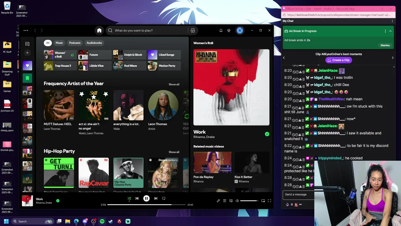Create new playlist with plus icon

coord(27,53)
